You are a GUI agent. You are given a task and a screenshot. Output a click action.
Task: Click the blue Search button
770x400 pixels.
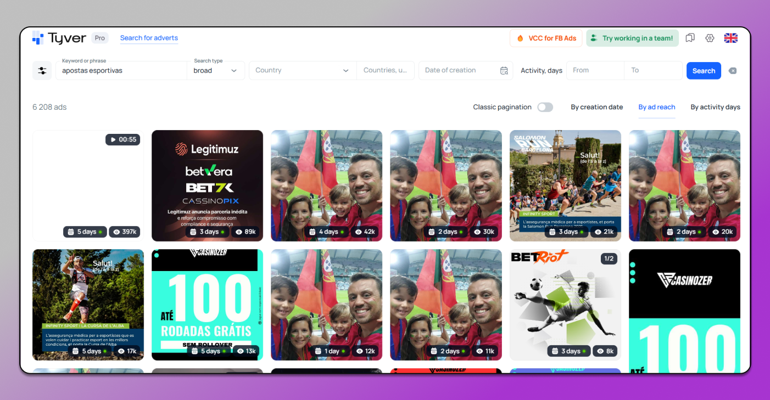pos(703,71)
